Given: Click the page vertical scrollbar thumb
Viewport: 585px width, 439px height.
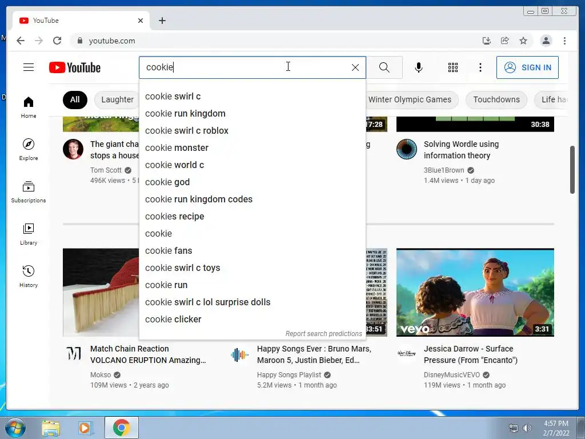Looking at the screenshot, I should coord(572,170).
